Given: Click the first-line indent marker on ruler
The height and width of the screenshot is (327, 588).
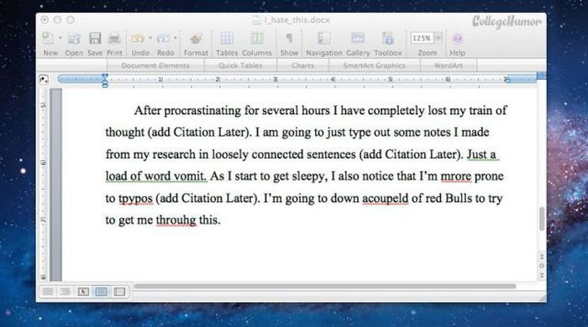Looking at the screenshot, I should point(105,76).
